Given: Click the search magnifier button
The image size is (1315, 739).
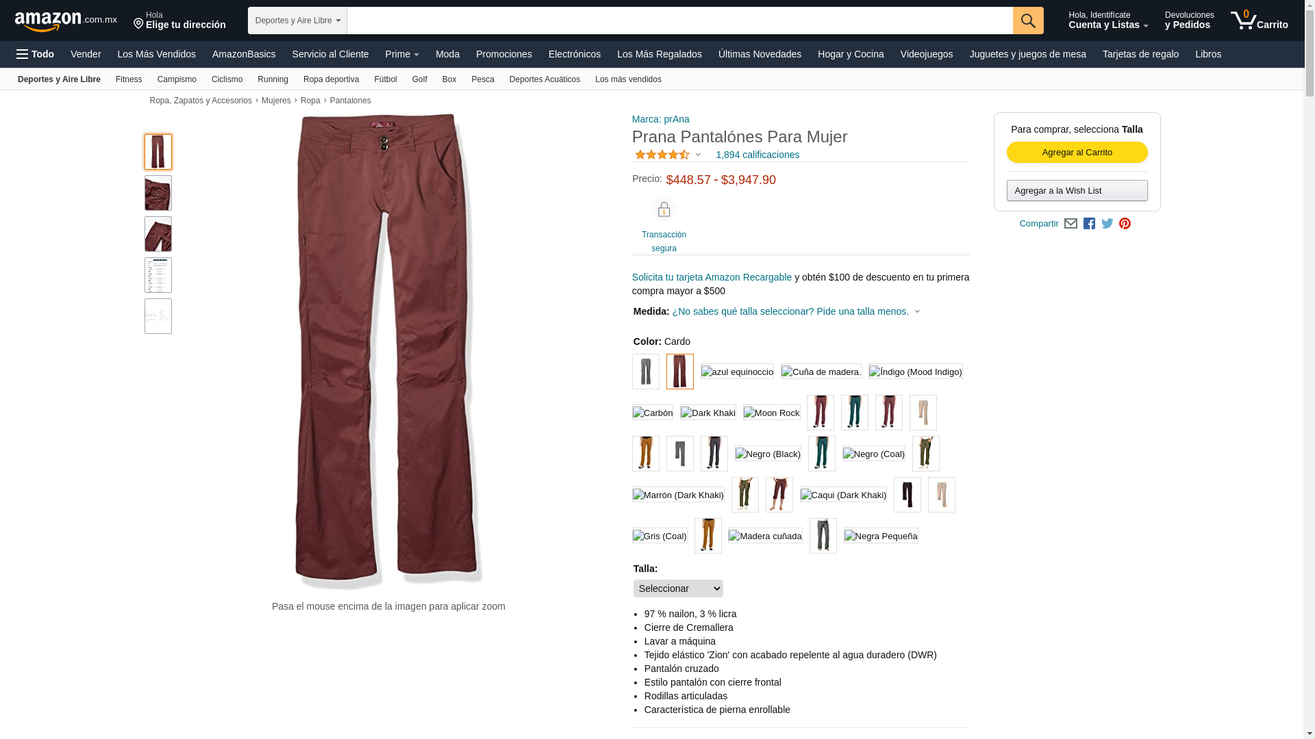Looking at the screenshot, I should pos(1028,21).
